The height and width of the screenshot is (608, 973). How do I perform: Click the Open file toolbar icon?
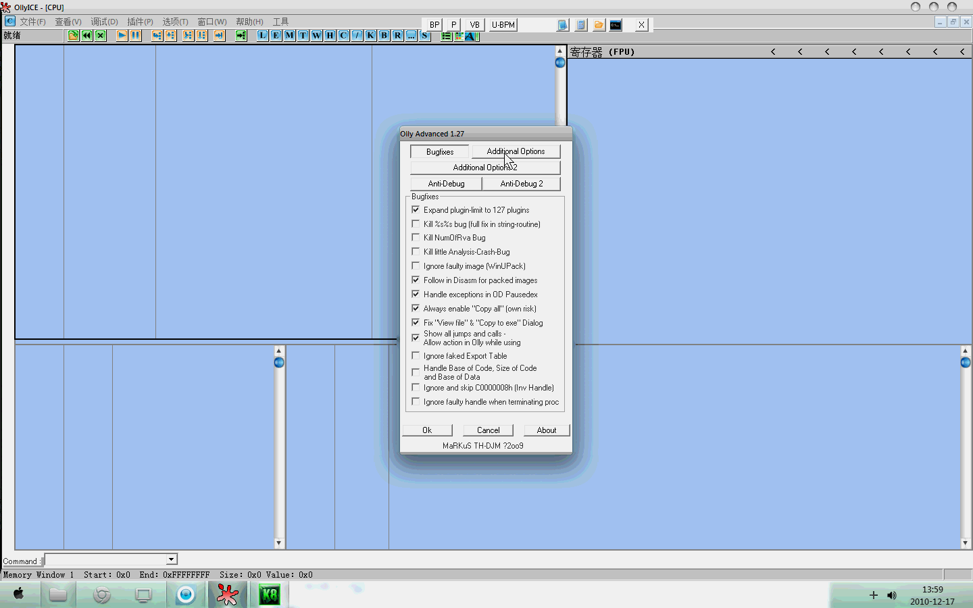pyautogui.click(x=73, y=36)
